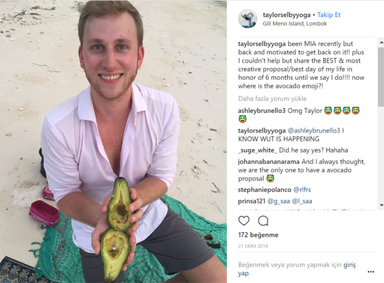Click the heart like icon
384x283 pixels.
coord(243,221)
